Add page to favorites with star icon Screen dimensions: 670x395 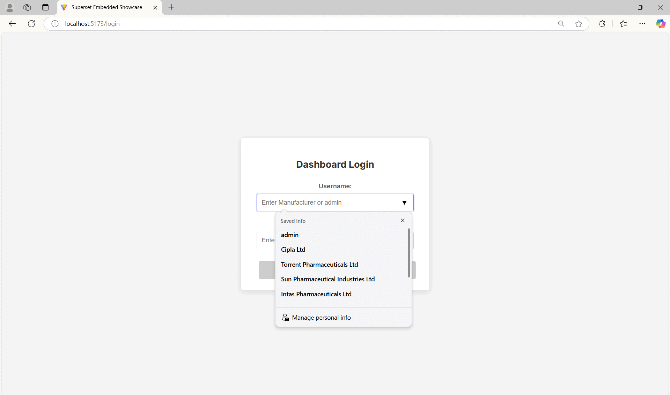click(578, 23)
